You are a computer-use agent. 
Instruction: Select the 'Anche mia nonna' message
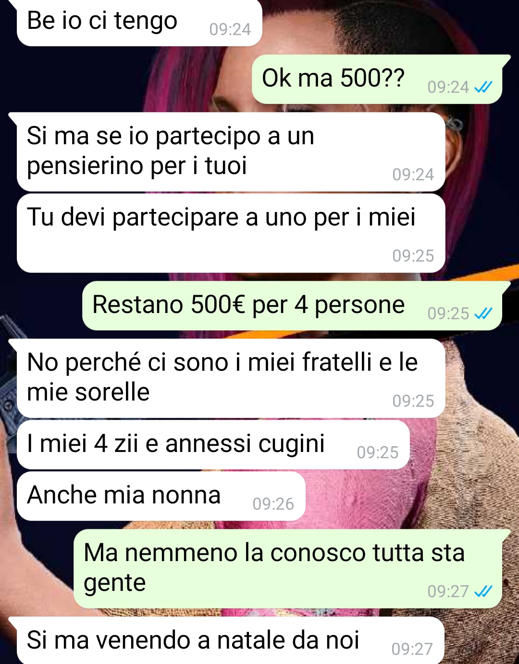click(161, 496)
